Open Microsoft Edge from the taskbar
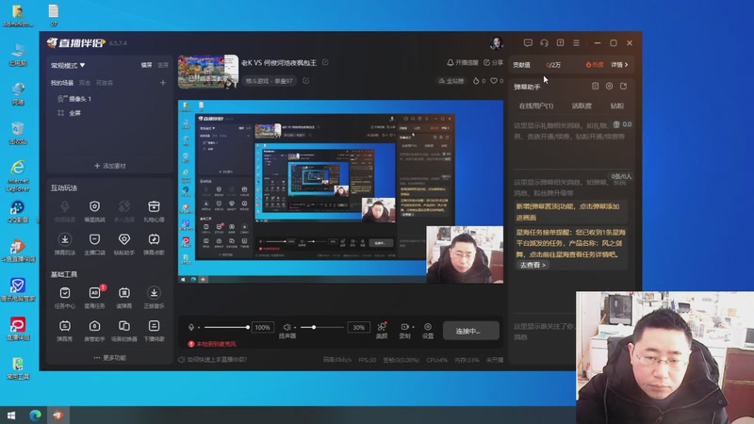 [35, 416]
